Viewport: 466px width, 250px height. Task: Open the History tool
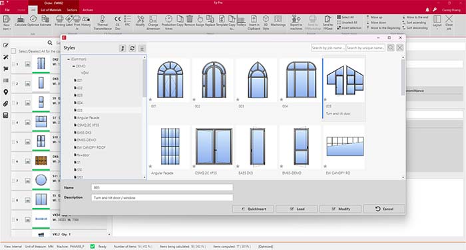pyautogui.click(x=86, y=21)
